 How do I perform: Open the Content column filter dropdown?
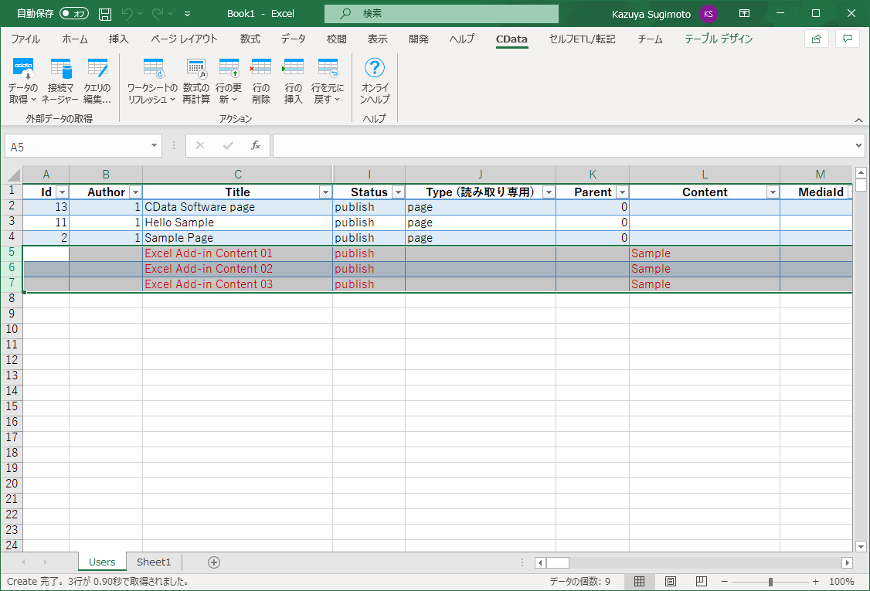pyautogui.click(x=773, y=192)
